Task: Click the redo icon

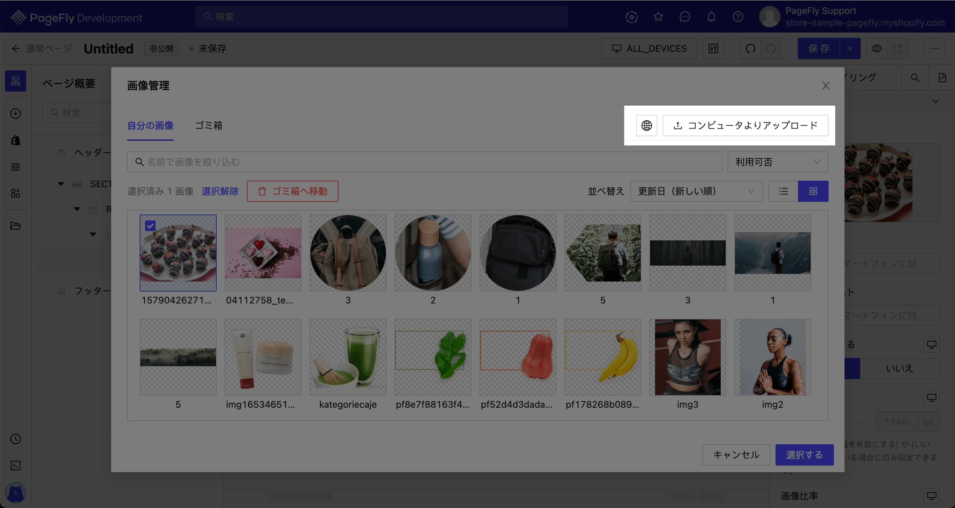Action: (771, 48)
